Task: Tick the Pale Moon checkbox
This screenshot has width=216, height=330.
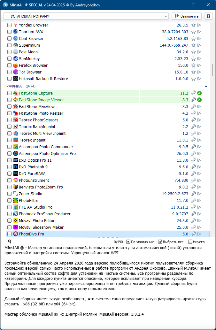Action: pos(10,52)
